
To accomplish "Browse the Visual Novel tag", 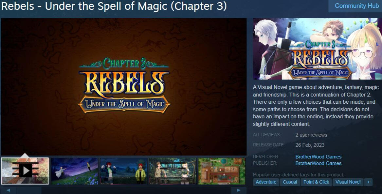I will point(348,182).
